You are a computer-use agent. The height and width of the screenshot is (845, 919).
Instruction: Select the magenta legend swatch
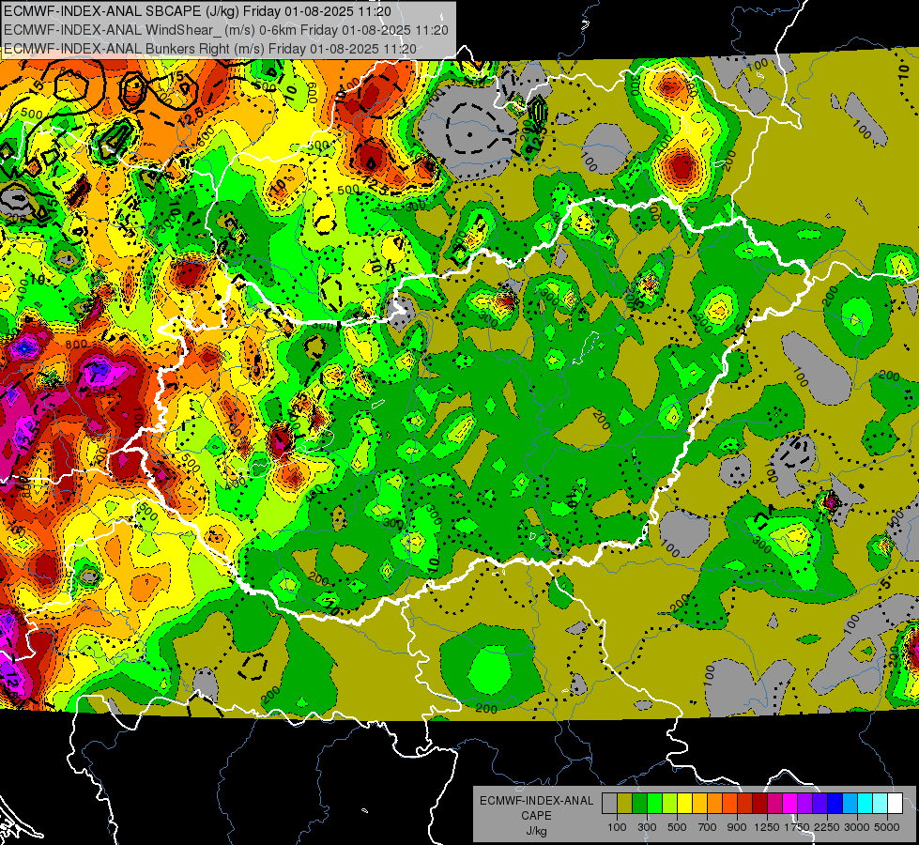click(790, 804)
